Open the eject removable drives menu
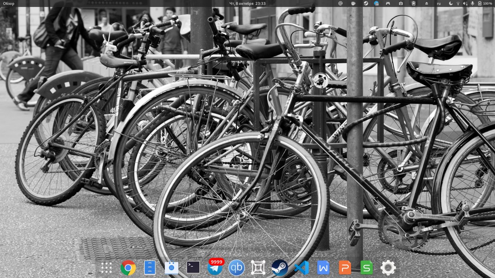The image size is (495, 278). point(427,3)
